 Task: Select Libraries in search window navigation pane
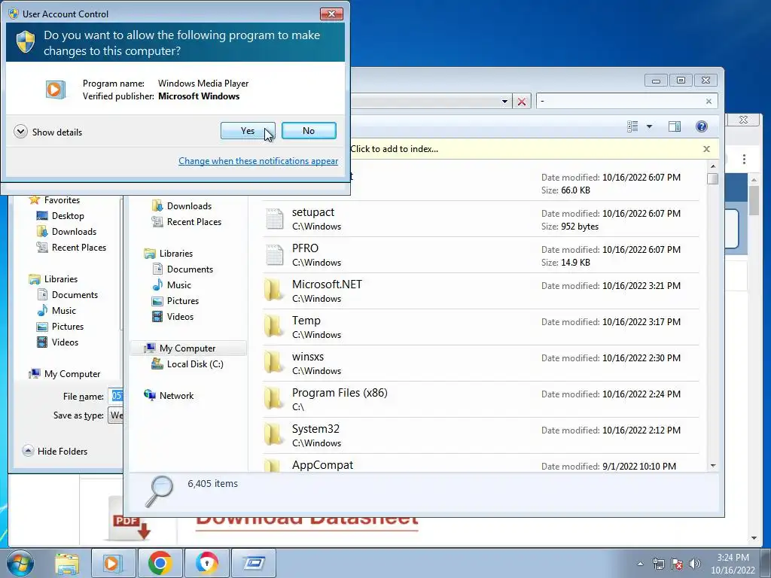(169, 254)
